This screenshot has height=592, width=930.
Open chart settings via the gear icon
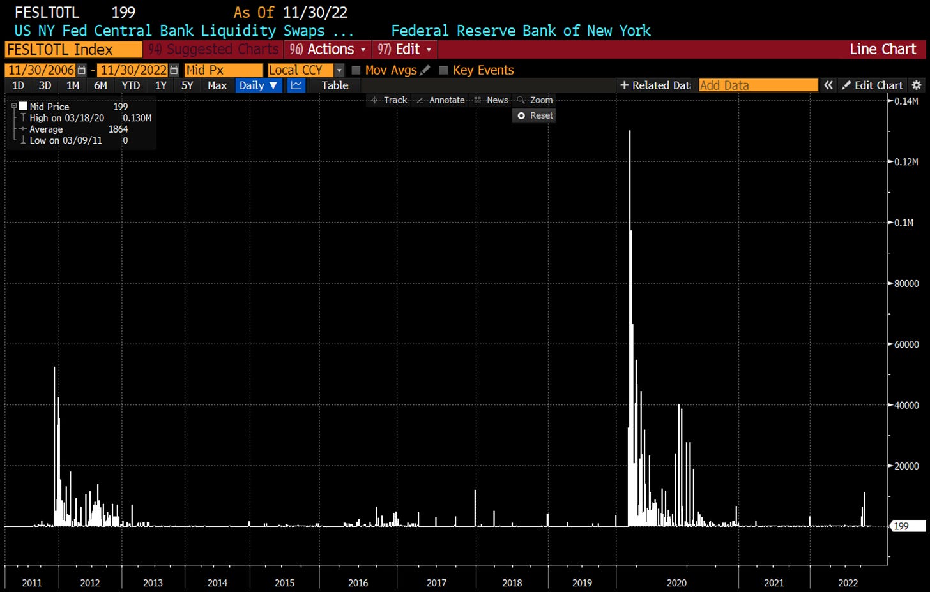[917, 85]
